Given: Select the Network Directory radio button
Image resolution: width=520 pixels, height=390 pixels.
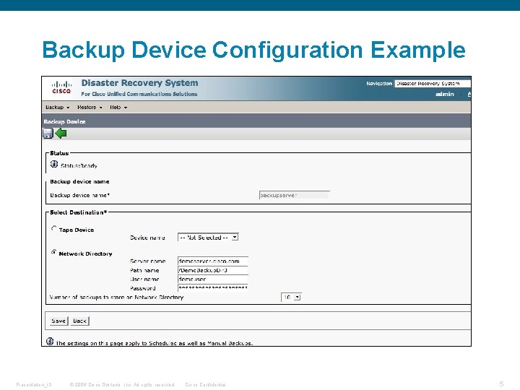Looking at the screenshot, I should coord(53,252).
